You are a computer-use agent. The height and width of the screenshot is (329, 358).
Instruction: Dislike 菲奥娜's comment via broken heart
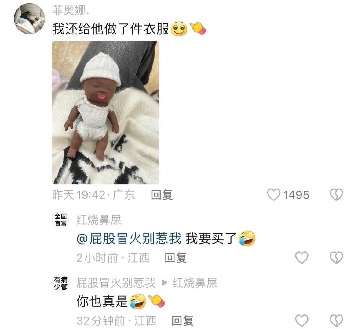[x=336, y=195]
